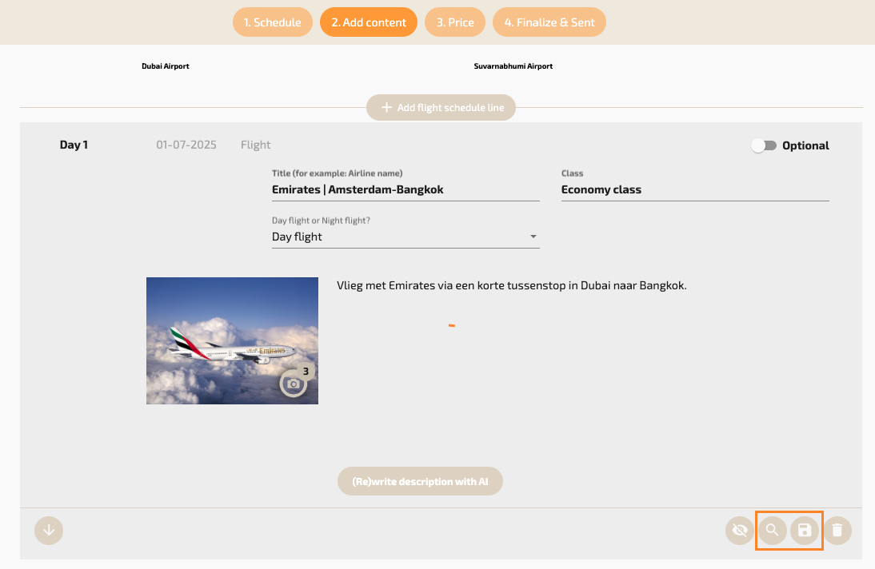Click the magnifier search icon
Screen dimensions: 875x569
(x=773, y=530)
